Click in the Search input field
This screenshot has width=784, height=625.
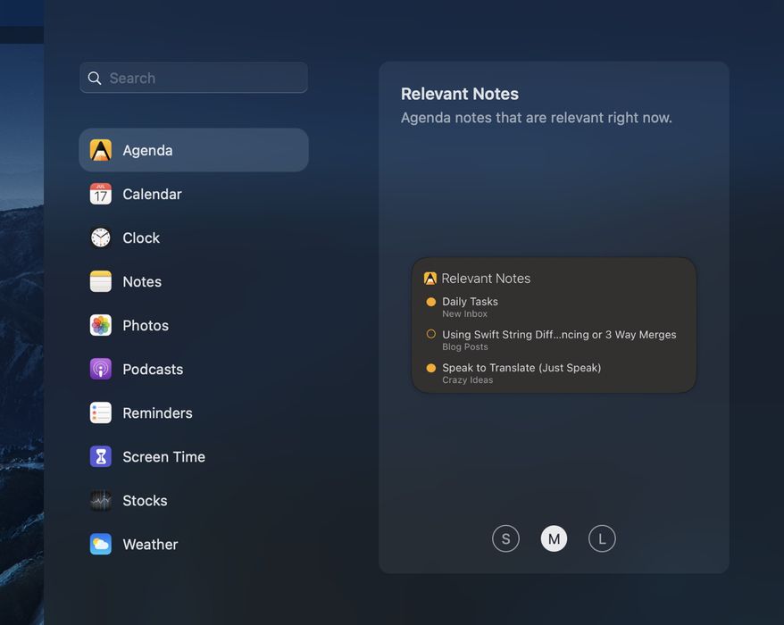tap(194, 78)
